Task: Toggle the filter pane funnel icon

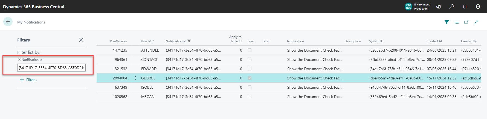Action: [x=447, y=22]
